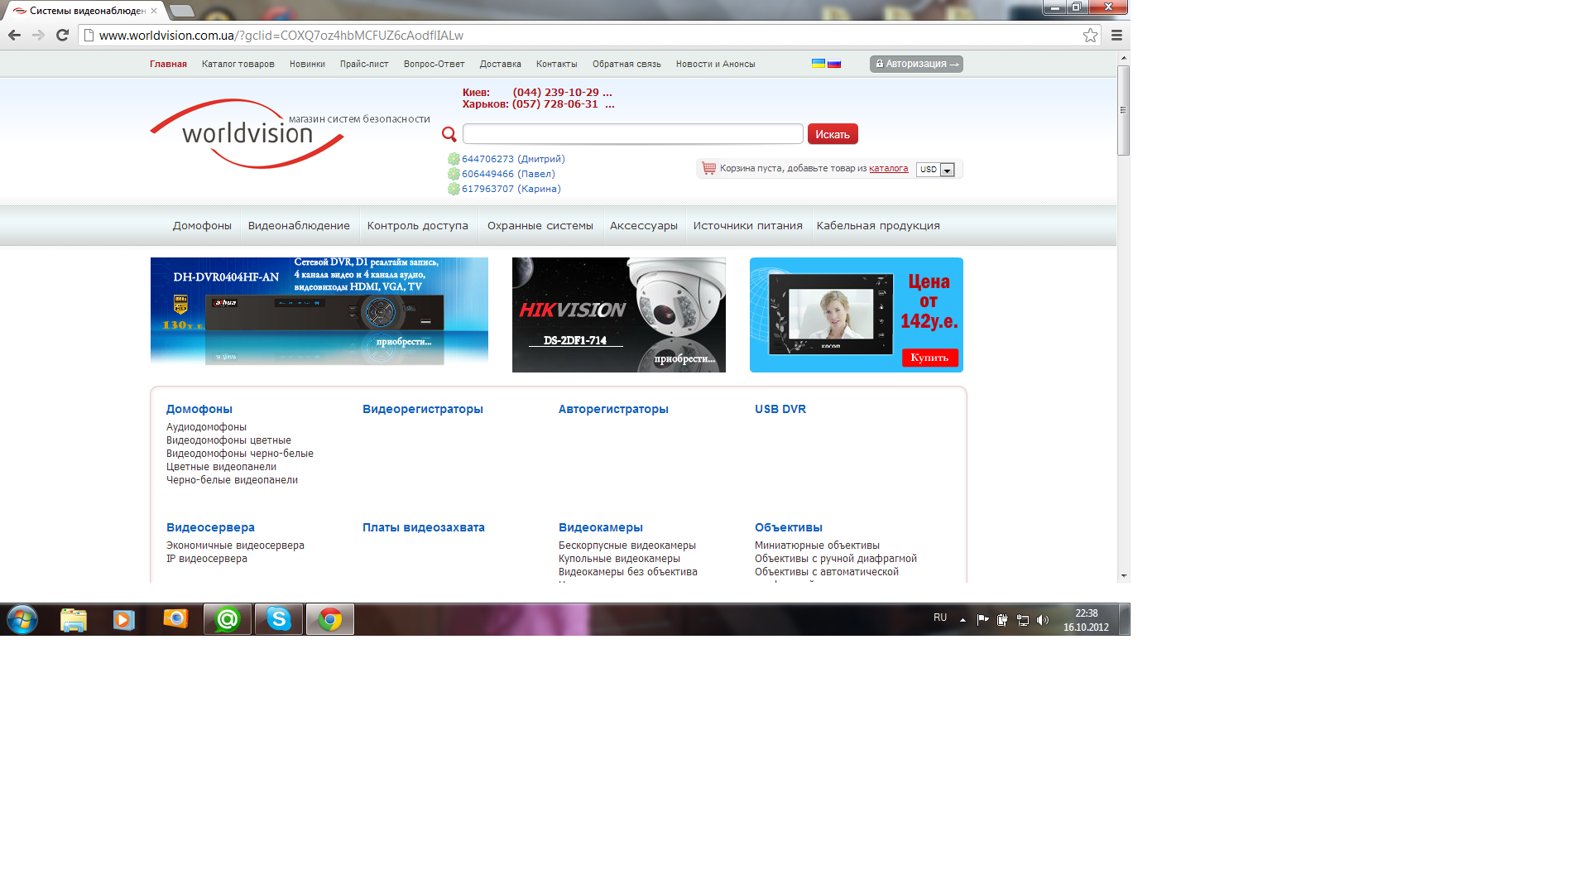The image size is (1589, 894).
Task: Open the Видеорегистраторы heading link
Action: coord(423,409)
